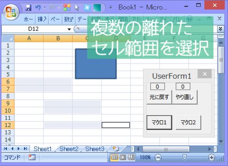
Task: Switch to Sheet2 tab
Action: coord(69,149)
